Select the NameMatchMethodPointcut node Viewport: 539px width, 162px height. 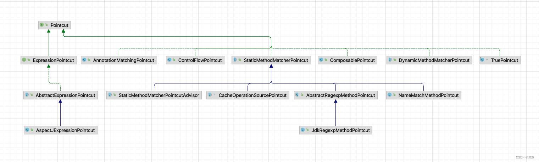[424, 95]
